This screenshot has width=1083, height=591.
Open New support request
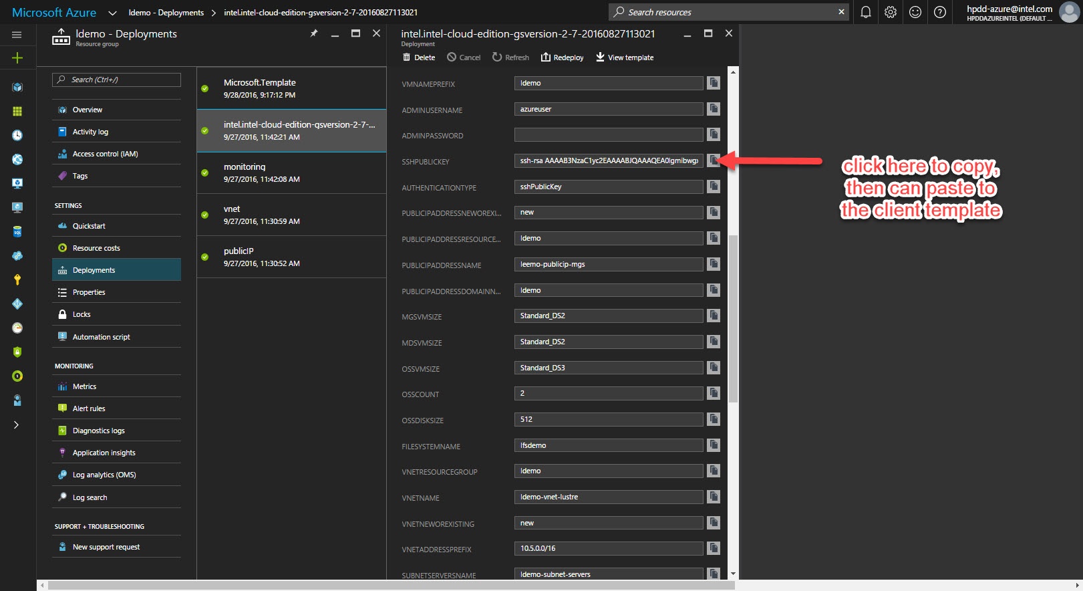coord(116,547)
